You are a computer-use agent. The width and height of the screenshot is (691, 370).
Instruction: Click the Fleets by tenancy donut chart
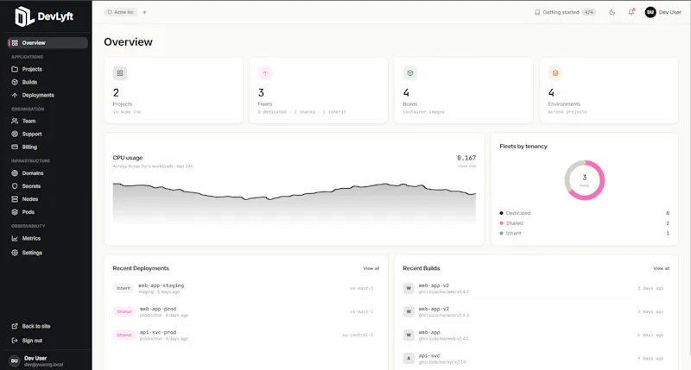tap(585, 180)
